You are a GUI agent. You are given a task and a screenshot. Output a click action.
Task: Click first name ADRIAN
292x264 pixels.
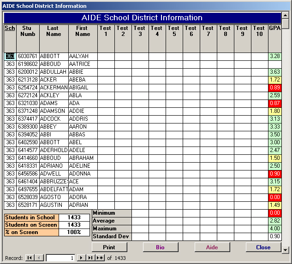83,205
